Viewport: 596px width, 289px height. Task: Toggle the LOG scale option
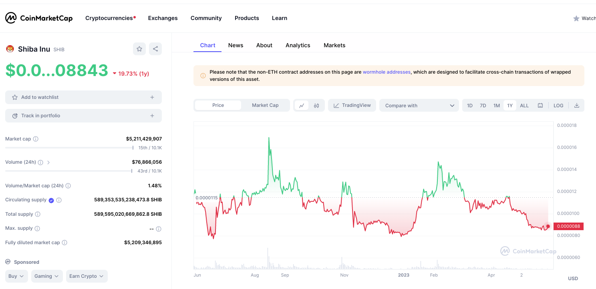click(x=558, y=106)
